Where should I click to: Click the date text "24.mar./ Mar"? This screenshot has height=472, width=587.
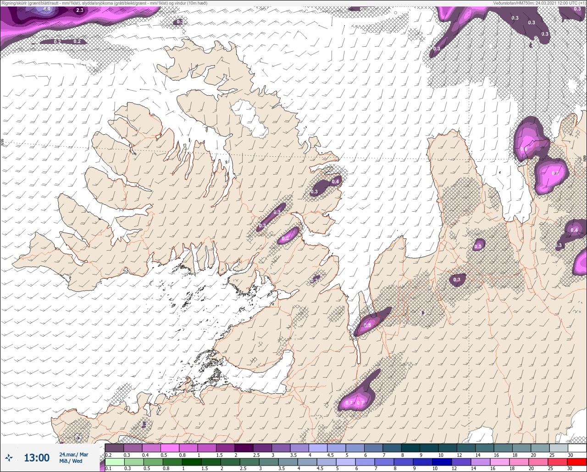tap(73, 455)
